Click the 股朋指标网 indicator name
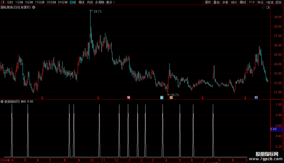Viewport: 284px width, 163px height. click(x=12, y=102)
